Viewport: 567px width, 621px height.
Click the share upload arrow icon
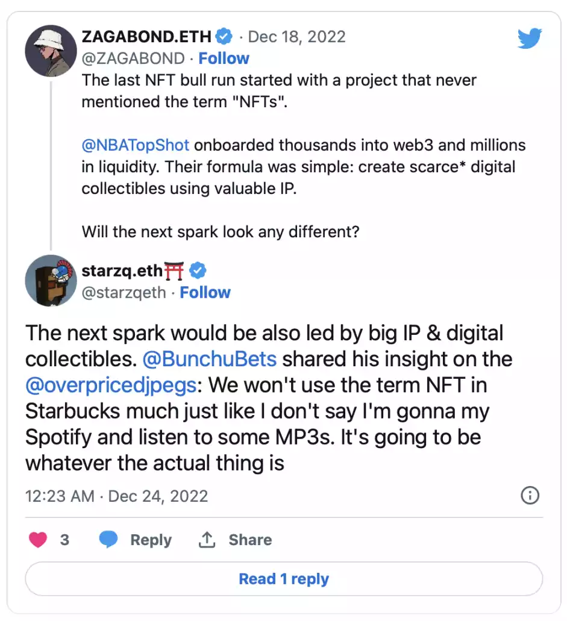207,540
